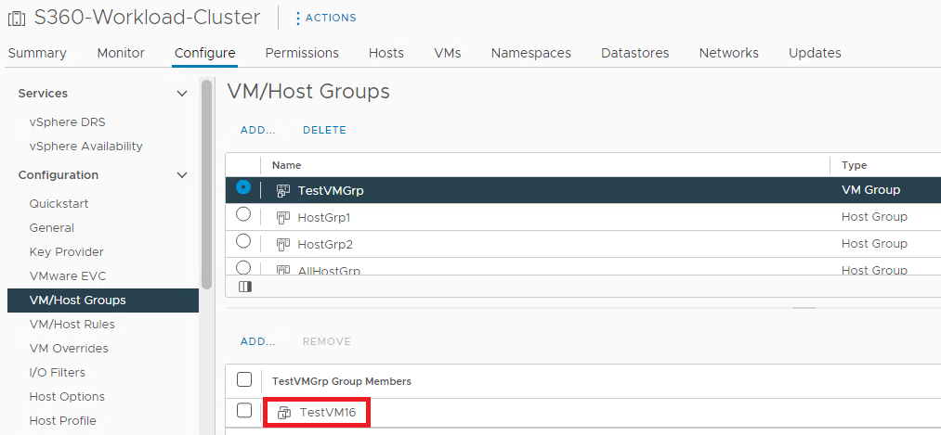
Task: Click the TestVMGrp group name
Action: pyautogui.click(x=331, y=191)
